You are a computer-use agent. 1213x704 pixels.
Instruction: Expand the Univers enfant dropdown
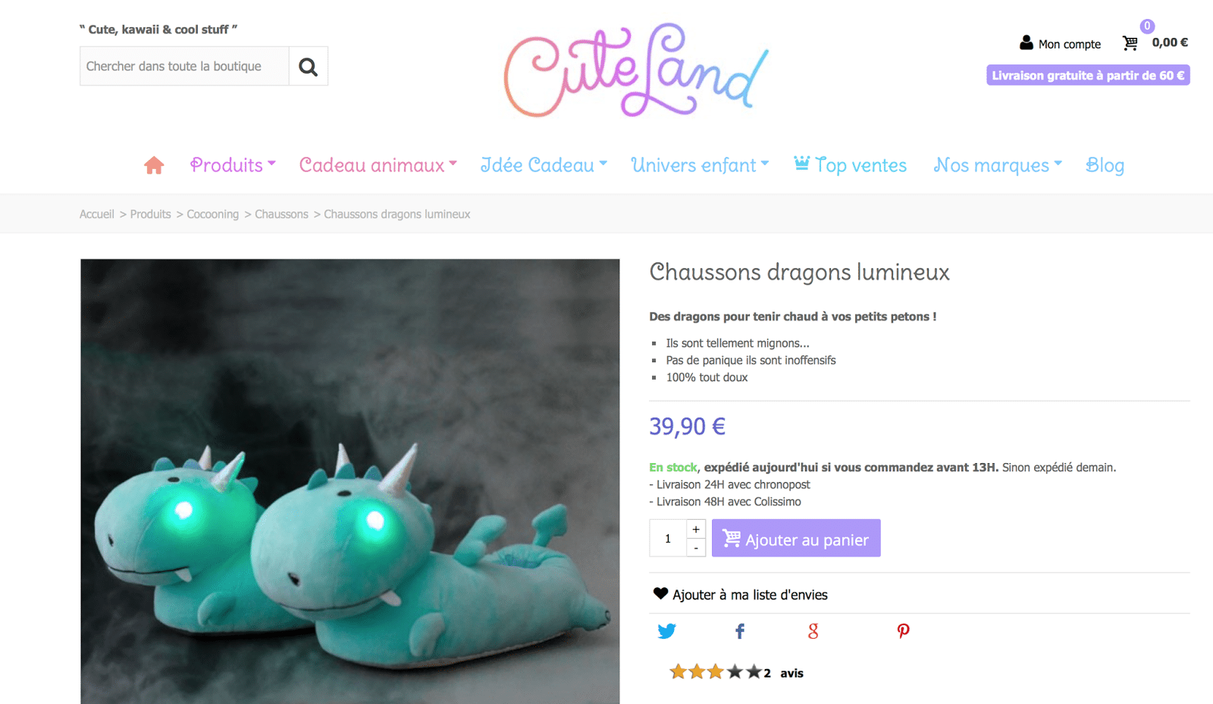tap(700, 165)
